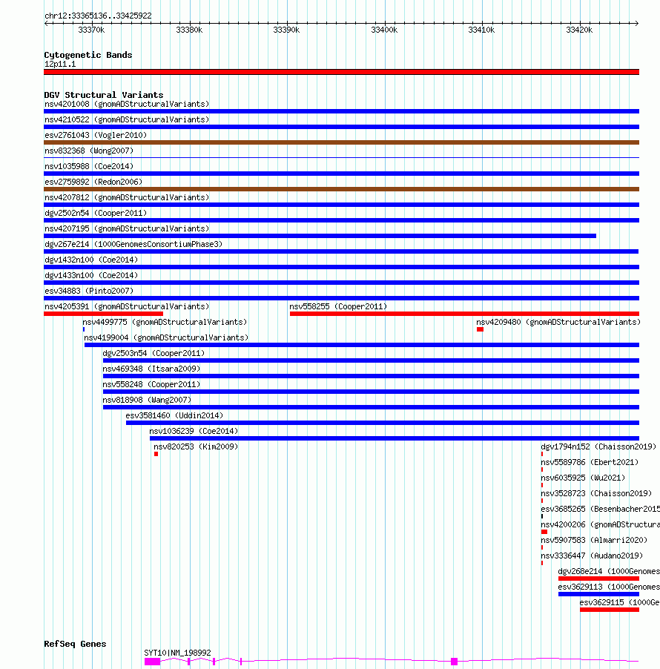
Task: Click the small red nsv4209480 variant block
Action: tap(480, 329)
